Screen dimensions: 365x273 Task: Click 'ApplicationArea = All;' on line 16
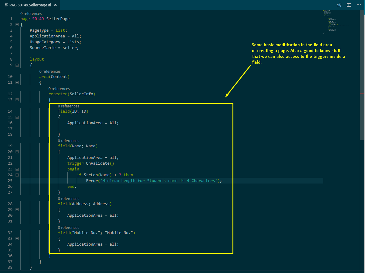tap(93, 123)
